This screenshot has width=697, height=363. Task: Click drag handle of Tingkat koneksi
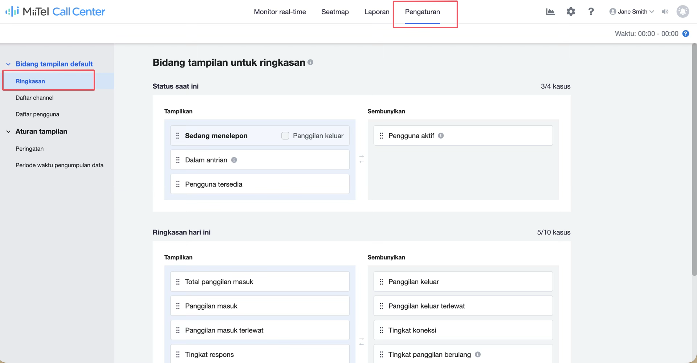(x=381, y=330)
